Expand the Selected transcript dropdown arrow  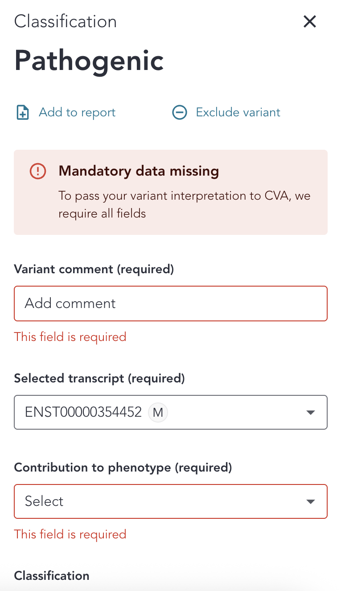311,413
